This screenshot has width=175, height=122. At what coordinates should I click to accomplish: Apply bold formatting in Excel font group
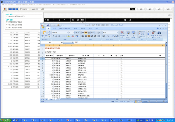[53, 36]
